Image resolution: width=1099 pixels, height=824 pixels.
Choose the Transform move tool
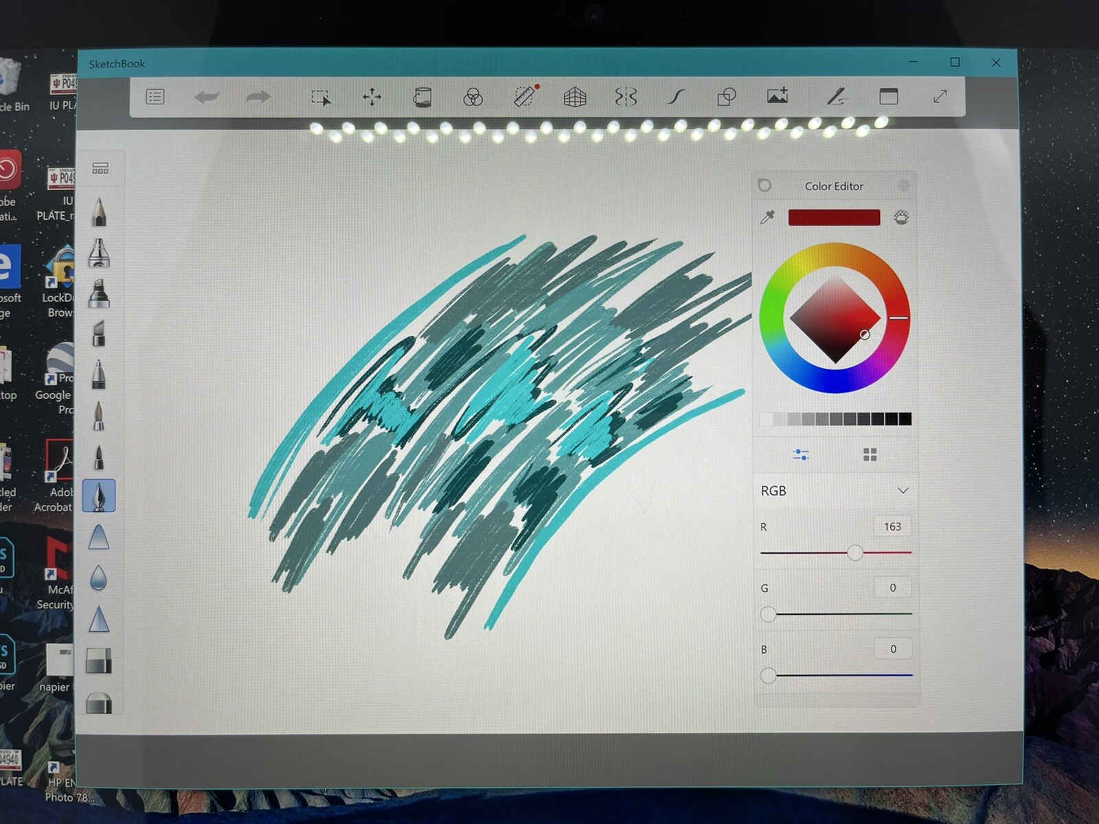coord(372,97)
